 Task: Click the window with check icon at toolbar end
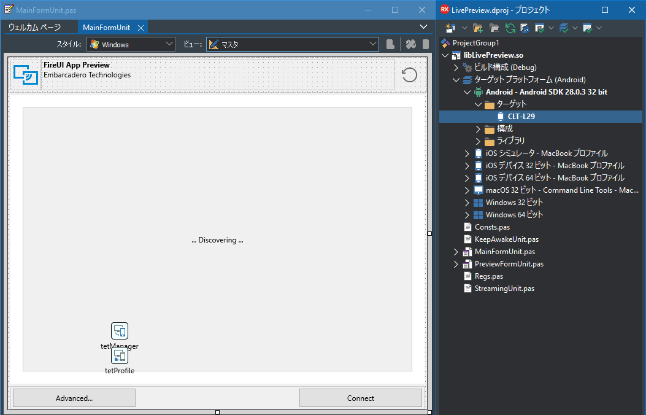tap(588, 28)
